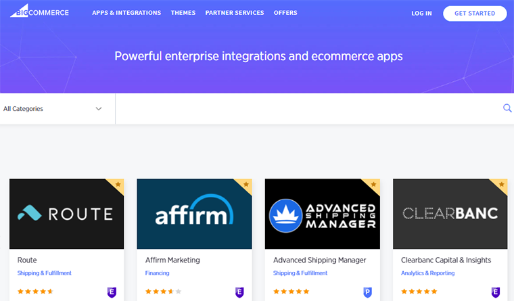The height and width of the screenshot is (301, 514).
Task: Click the Advanced Shipping Manager logo thumbnail
Action: coord(323,214)
